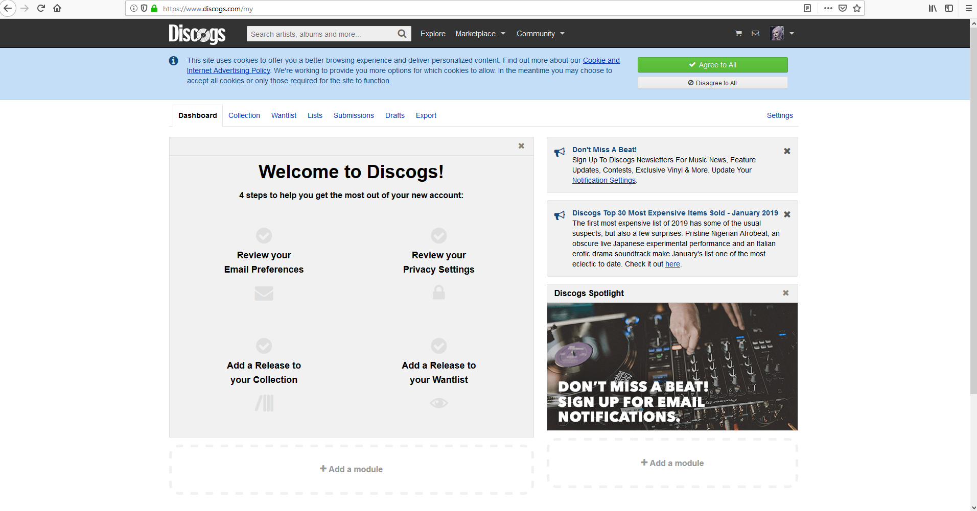Expand the Community dropdown

point(541,34)
